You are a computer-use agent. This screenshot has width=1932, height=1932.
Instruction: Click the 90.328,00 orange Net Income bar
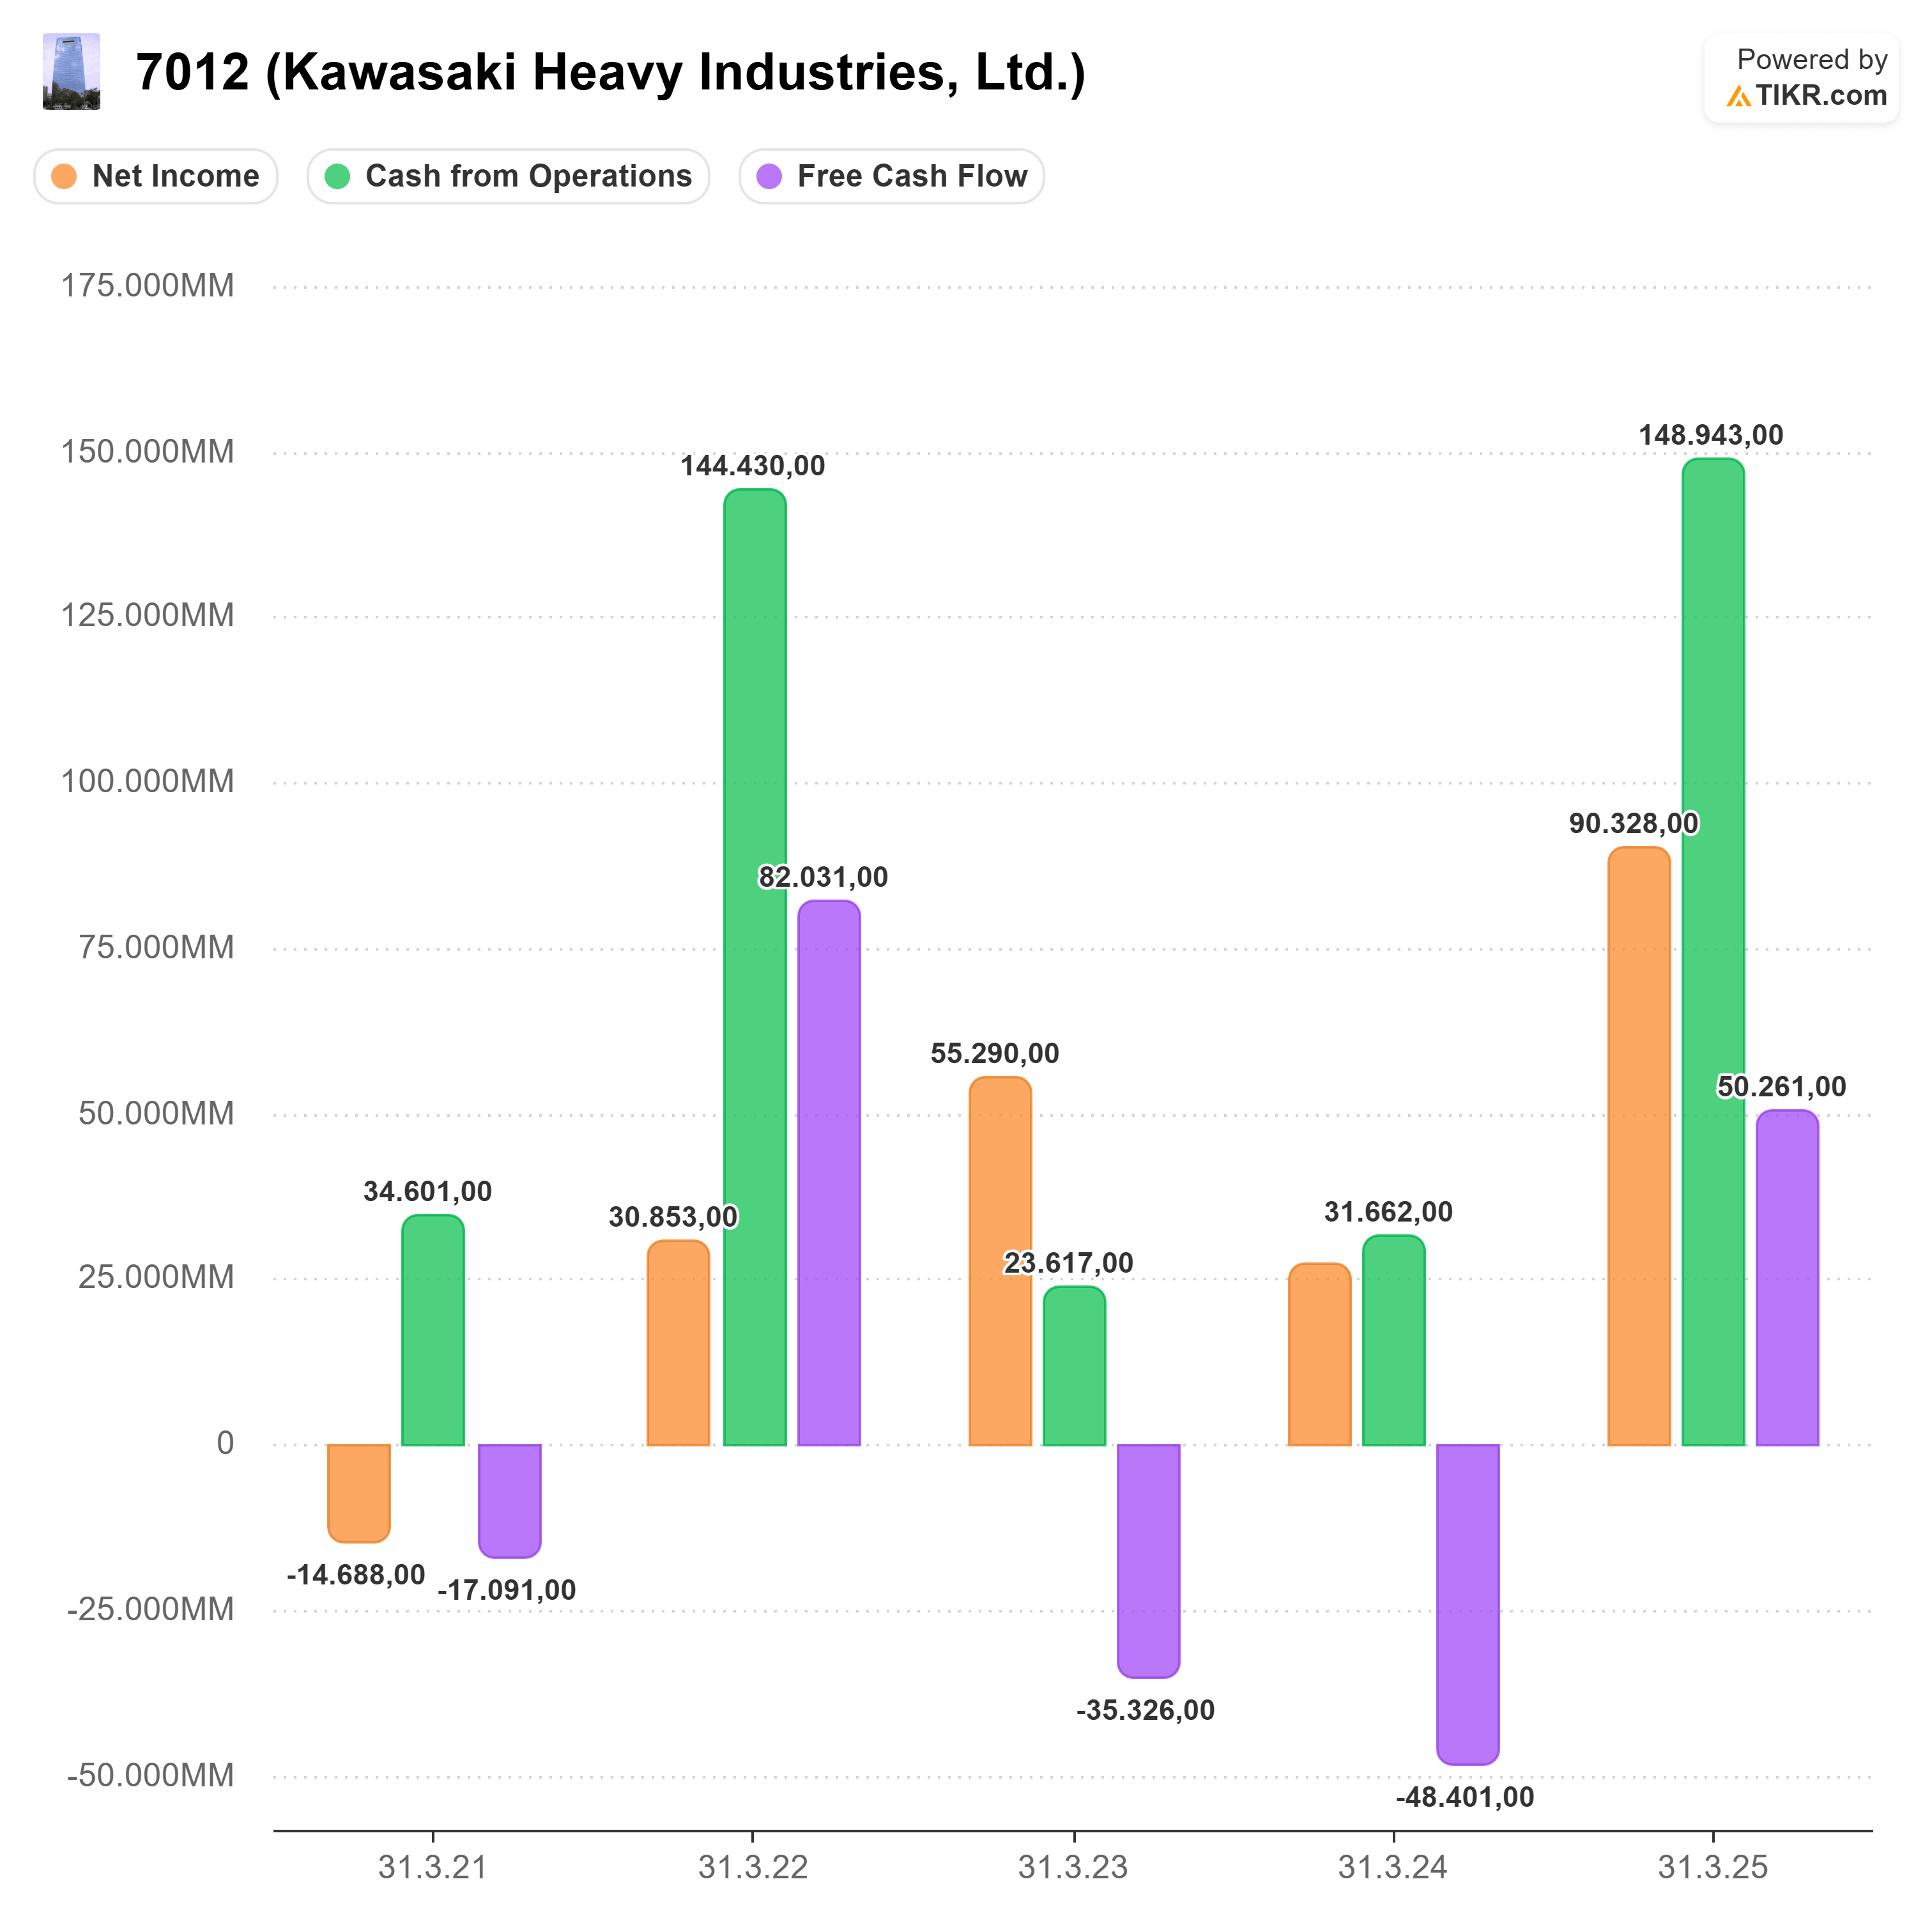pos(1639,1145)
